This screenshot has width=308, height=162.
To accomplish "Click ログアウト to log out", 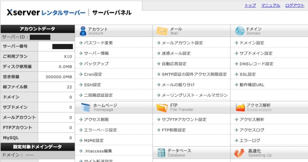I will 294,5.
